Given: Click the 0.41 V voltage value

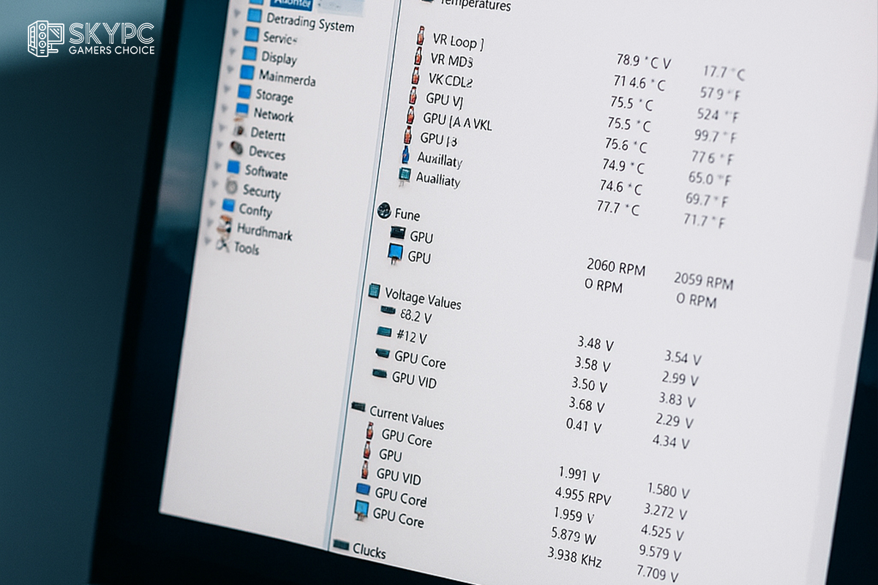Looking at the screenshot, I should point(584,425).
